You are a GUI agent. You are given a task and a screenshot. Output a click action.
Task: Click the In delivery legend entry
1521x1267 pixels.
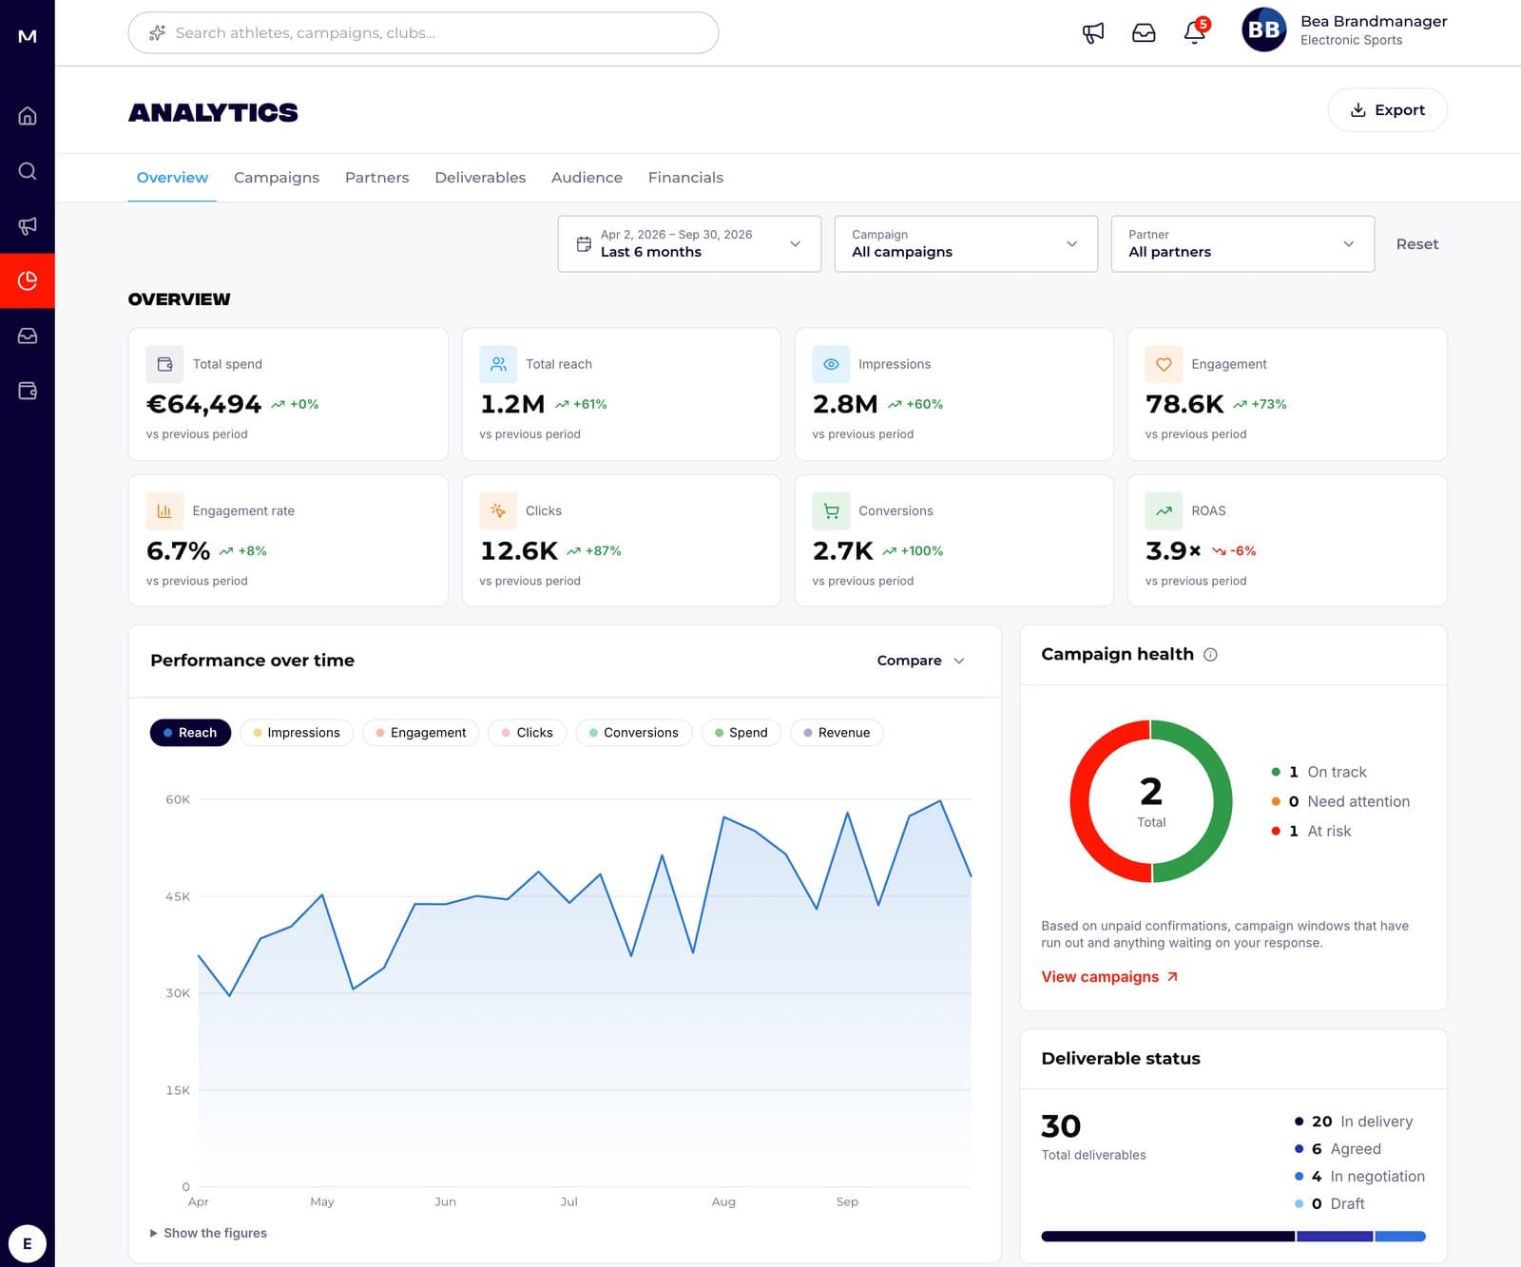1354,1122
